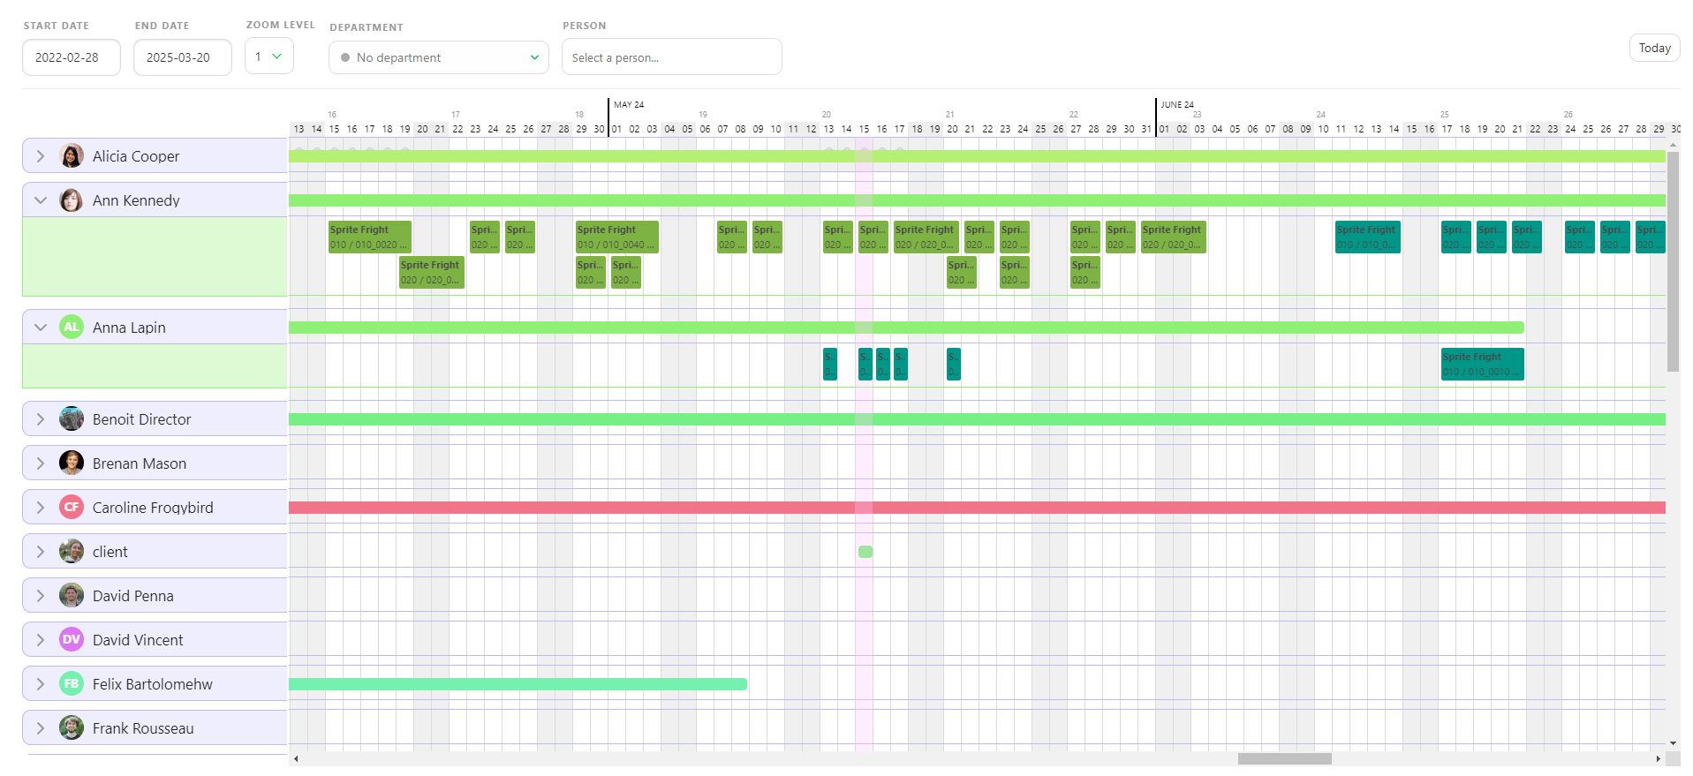Click Anna Lapin's green AL avatar
This screenshot has height=776, width=1693.
pyautogui.click(x=72, y=327)
